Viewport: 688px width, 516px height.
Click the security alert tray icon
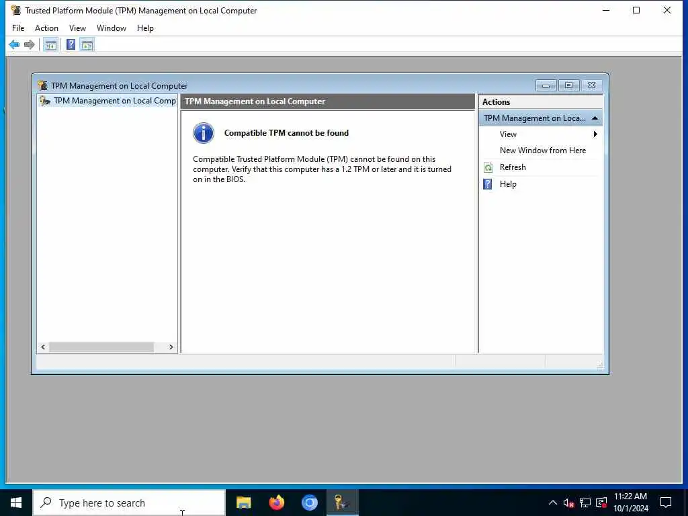point(601,503)
